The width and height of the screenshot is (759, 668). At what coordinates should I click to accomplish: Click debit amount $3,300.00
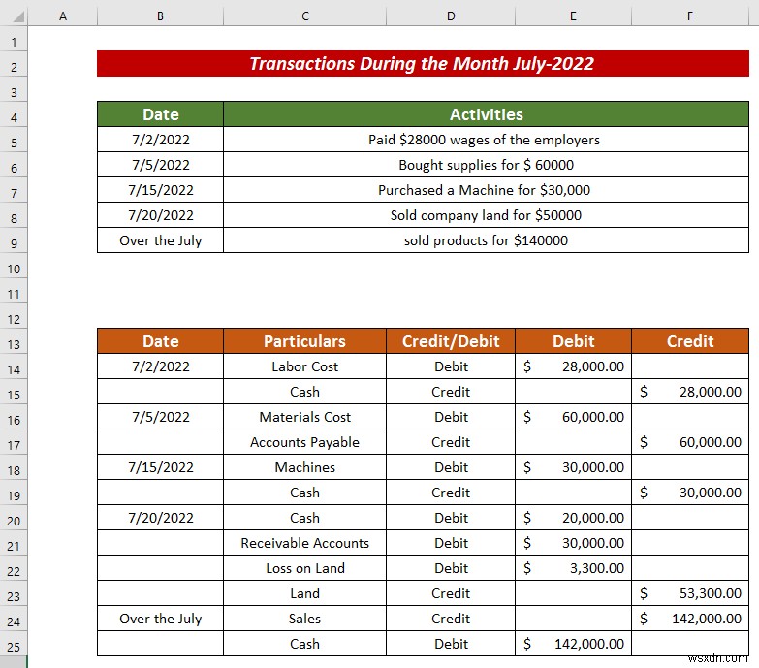pyautogui.click(x=573, y=568)
